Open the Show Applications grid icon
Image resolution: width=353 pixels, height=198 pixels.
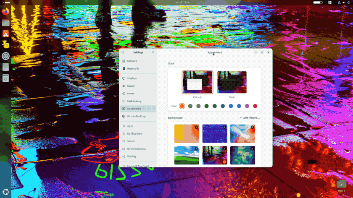point(5,192)
